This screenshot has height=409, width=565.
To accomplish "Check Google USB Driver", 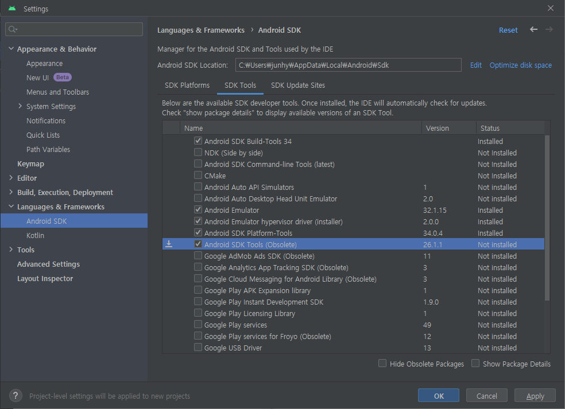I will tap(198, 348).
